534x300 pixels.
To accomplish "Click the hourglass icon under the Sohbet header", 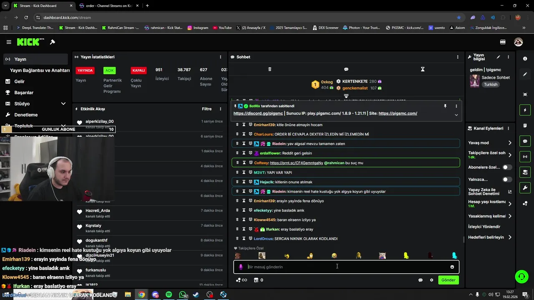I will click(423, 69).
